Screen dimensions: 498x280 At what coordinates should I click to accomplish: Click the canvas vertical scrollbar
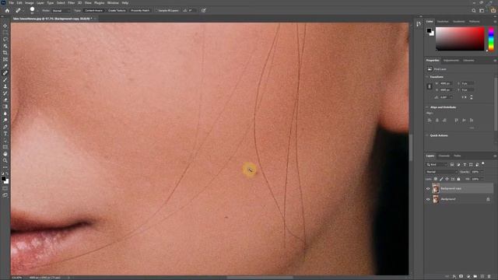coord(411,148)
